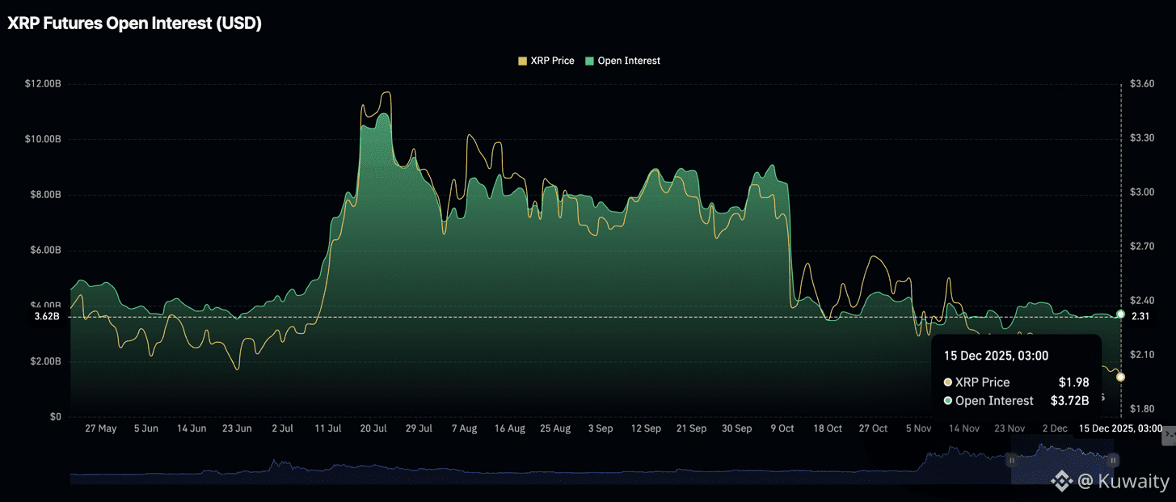Click the 3.62B crosshair label on left axis
The image size is (1176, 502).
click(x=47, y=316)
